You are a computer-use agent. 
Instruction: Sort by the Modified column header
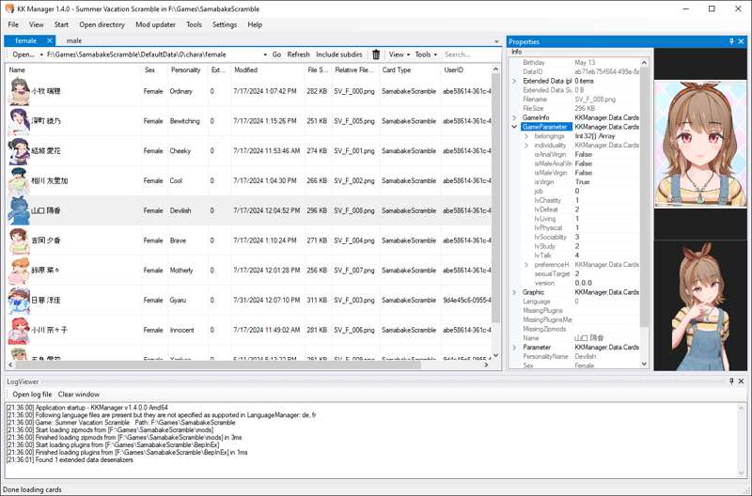coord(268,70)
